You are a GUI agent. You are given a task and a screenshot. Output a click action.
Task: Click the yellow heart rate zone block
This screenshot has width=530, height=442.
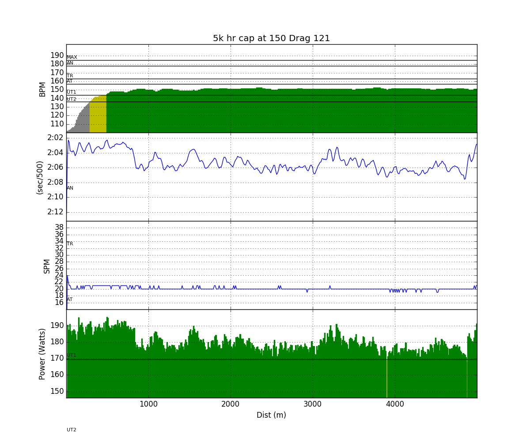coord(98,115)
